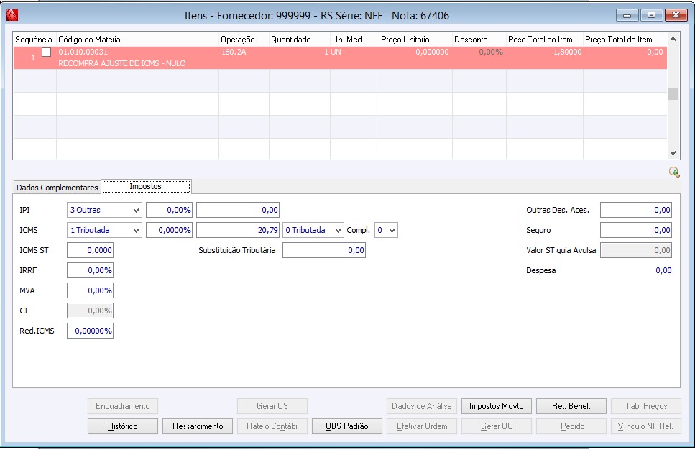The image size is (695, 450).
Task: Click the Seguro value field
Action: click(636, 230)
